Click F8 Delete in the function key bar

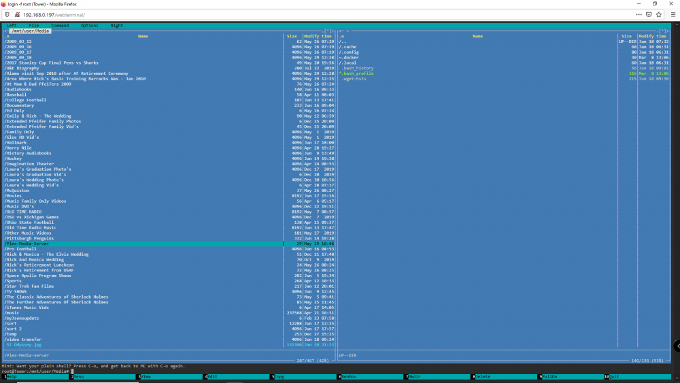(x=483, y=376)
